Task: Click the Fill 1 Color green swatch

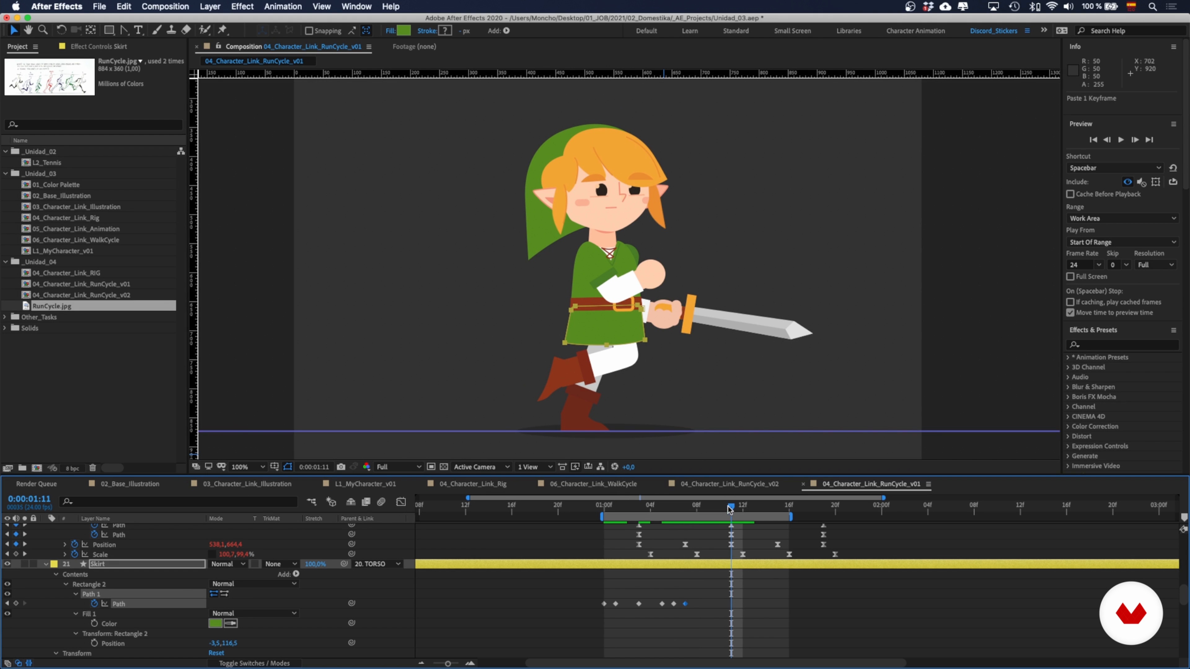Action: point(215,623)
